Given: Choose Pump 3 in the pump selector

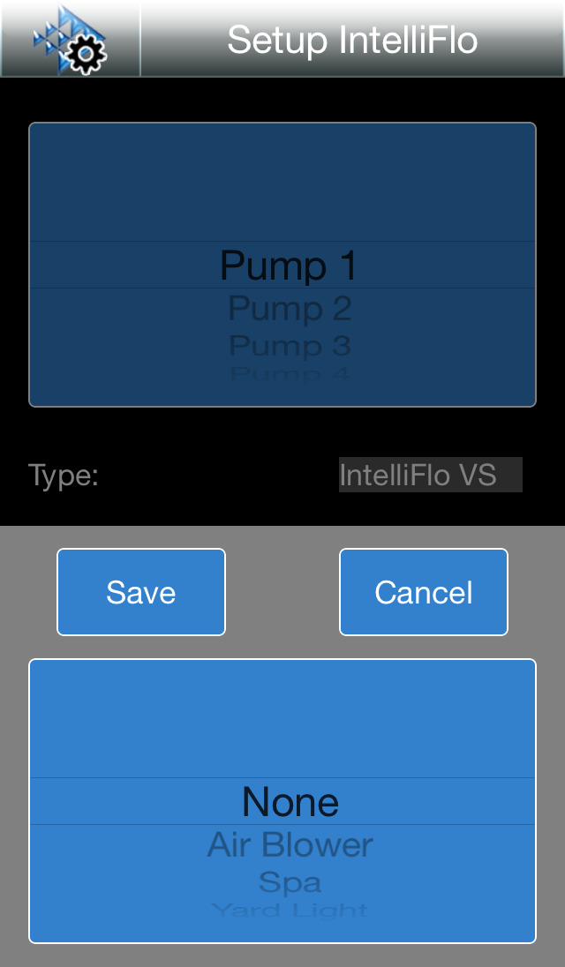Looking at the screenshot, I should click(x=288, y=345).
